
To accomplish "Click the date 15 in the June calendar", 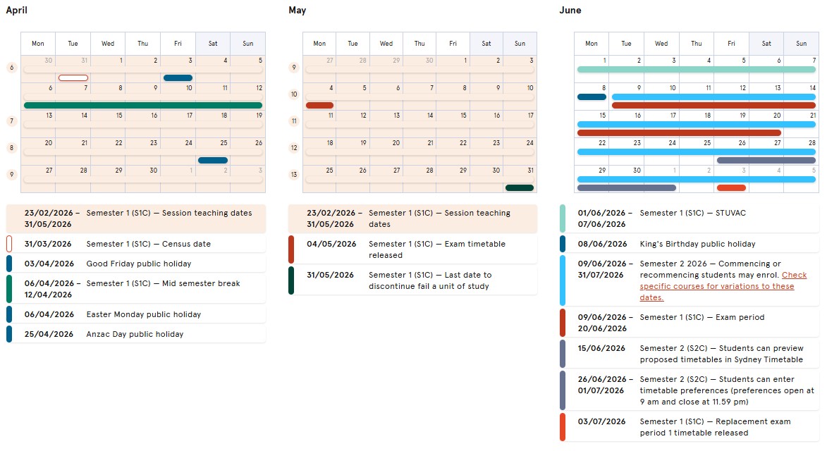I will point(602,116).
